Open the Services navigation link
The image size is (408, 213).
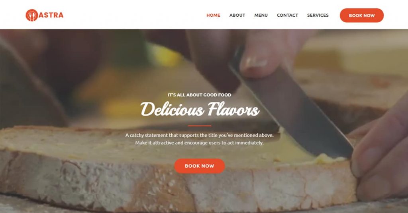318,15
